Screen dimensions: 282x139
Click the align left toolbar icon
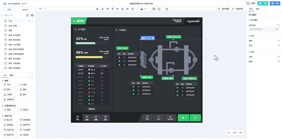98,9
